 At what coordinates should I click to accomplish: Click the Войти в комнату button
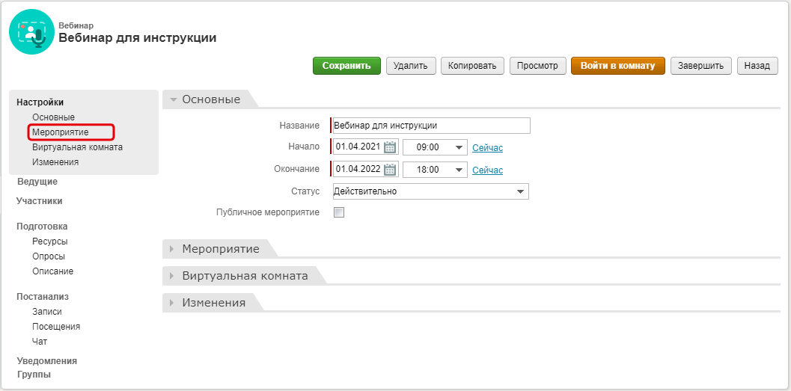pyautogui.click(x=617, y=66)
